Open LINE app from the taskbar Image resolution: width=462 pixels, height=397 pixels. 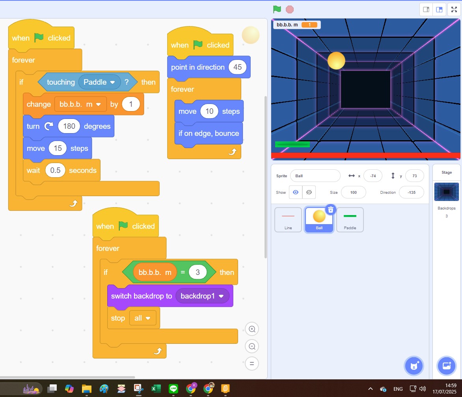pos(173,389)
